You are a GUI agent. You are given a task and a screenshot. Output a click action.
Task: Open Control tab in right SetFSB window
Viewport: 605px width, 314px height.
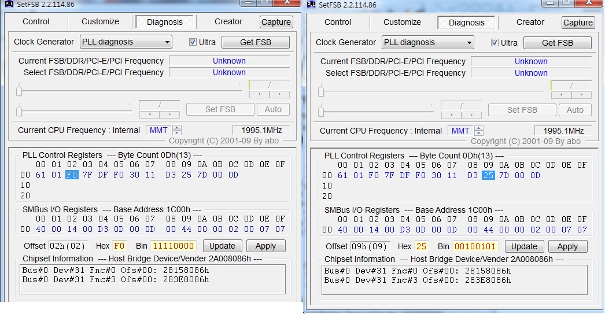coord(338,22)
